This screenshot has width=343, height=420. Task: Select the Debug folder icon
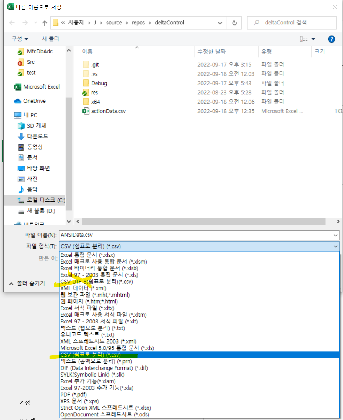(x=86, y=83)
